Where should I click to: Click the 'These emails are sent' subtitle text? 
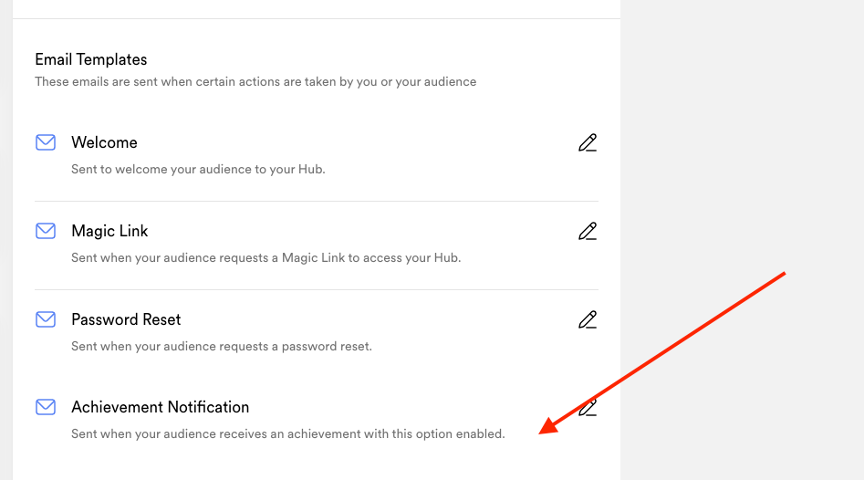coord(255,81)
